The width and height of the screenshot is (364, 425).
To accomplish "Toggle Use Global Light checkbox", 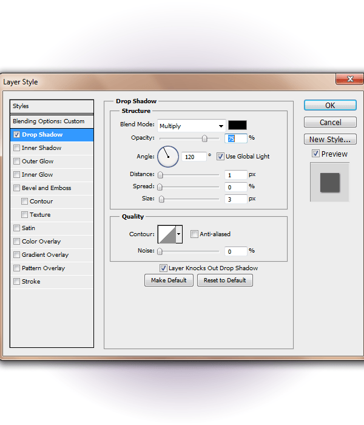I will (220, 157).
